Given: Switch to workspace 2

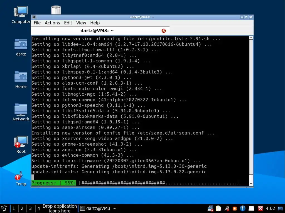Looking at the screenshot, I should coord(22,209).
